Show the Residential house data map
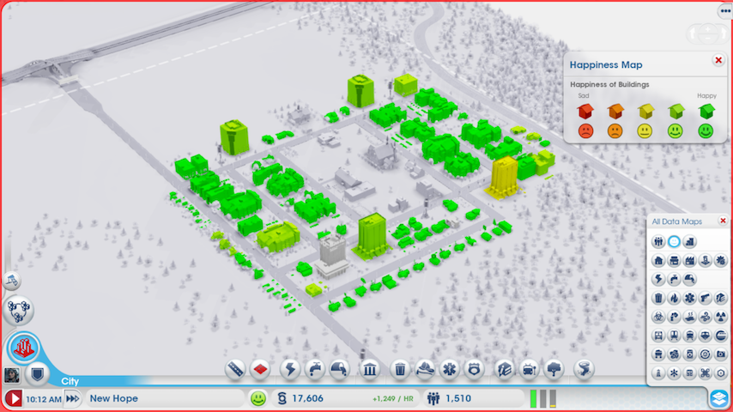Image resolution: width=733 pixels, height=412 pixels. pyautogui.click(x=658, y=260)
